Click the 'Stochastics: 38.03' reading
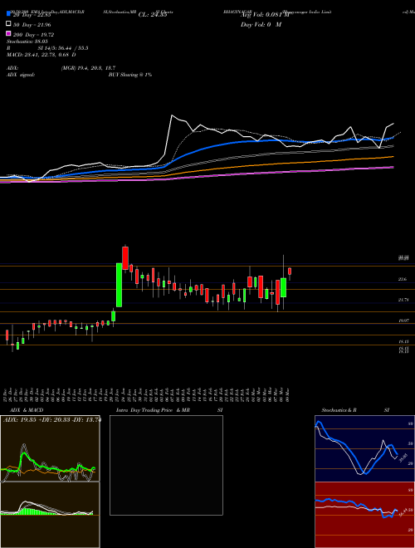The width and height of the screenshot is (415, 548). click(27, 42)
